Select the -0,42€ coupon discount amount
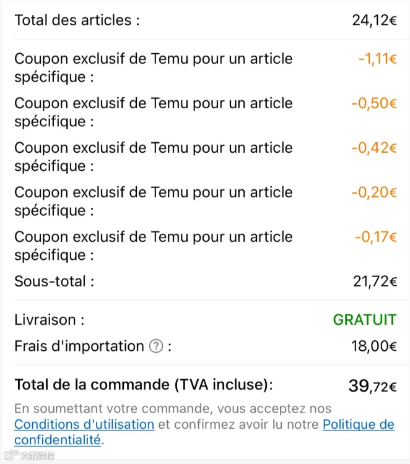Viewport: 410px width, 464px height. pyautogui.click(x=374, y=148)
